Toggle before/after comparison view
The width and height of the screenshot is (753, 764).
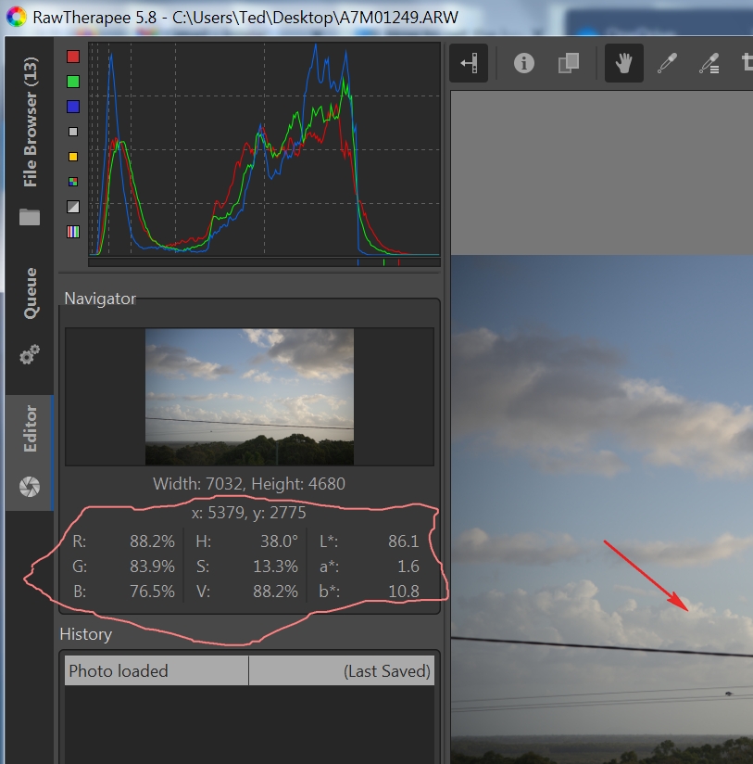pyautogui.click(x=568, y=63)
